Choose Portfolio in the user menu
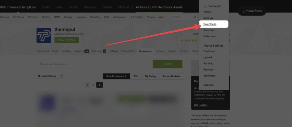This screenshot has height=127, width=292. [x=208, y=63]
